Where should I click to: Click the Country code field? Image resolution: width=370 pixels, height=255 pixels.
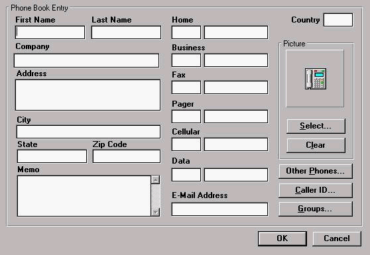[x=338, y=20]
